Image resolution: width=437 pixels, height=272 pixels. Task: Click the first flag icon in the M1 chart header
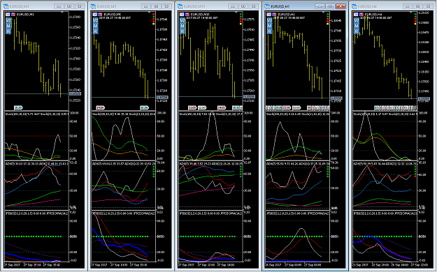(x=8, y=14)
